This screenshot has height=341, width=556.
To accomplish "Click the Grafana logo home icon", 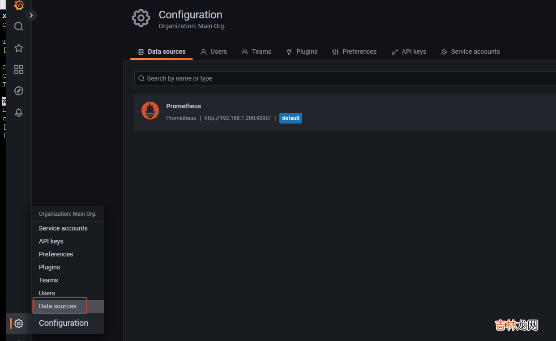I will pos(19,5).
